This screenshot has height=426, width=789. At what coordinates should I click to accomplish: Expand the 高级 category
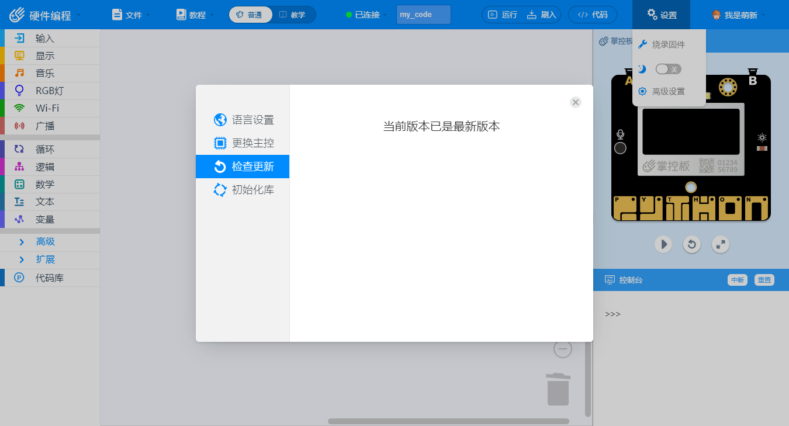(x=50, y=242)
